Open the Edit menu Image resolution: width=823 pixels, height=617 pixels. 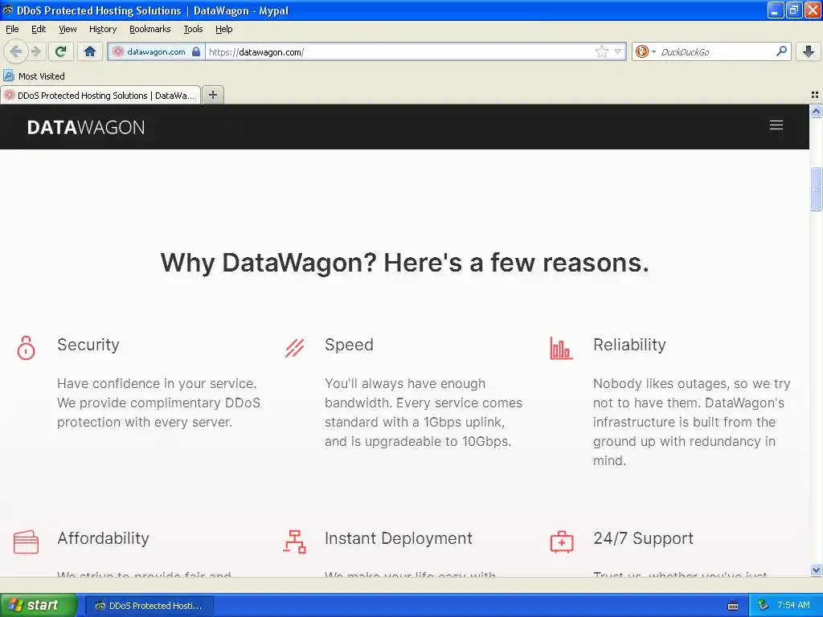pyautogui.click(x=39, y=29)
